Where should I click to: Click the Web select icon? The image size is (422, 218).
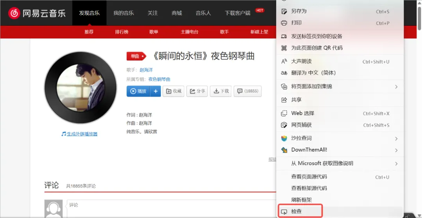[284, 113]
